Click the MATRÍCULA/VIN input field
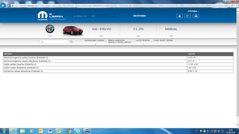The image size is (239, 134). click(x=81, y=16)
